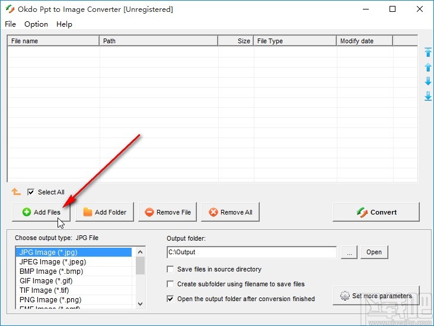The image size is (434, 326).
Task: Minimize the Okdo converter window
Action: 366,9
